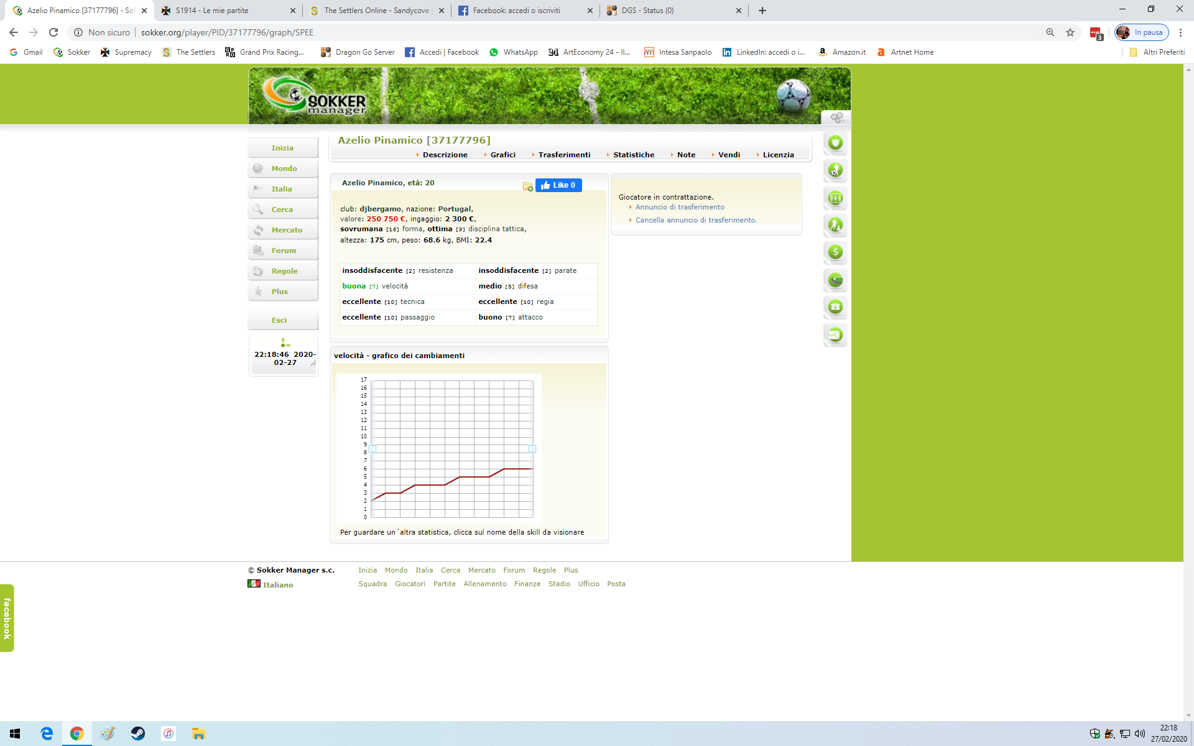
Task: Open the Mail envelope icon
Action: (835, 334)
